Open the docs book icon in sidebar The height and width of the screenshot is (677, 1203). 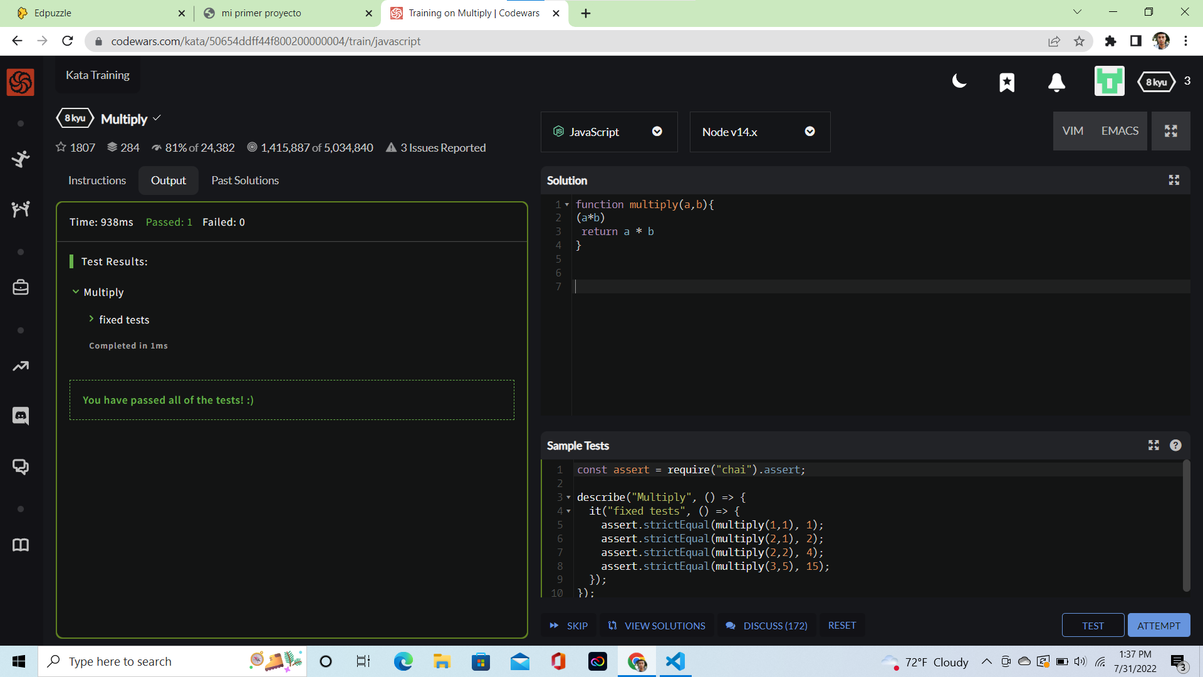click(21, 545)
